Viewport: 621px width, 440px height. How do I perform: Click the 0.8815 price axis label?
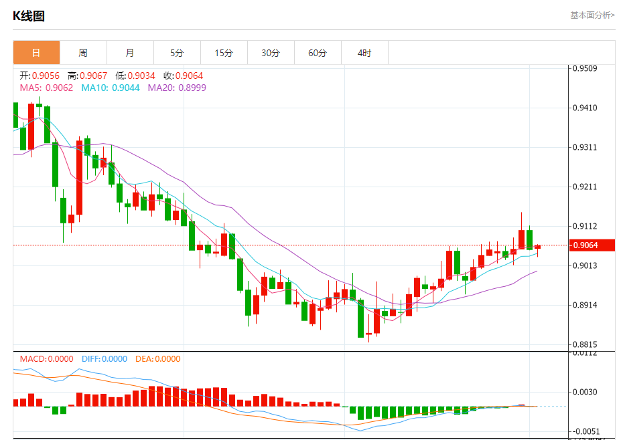coord(585,344)
